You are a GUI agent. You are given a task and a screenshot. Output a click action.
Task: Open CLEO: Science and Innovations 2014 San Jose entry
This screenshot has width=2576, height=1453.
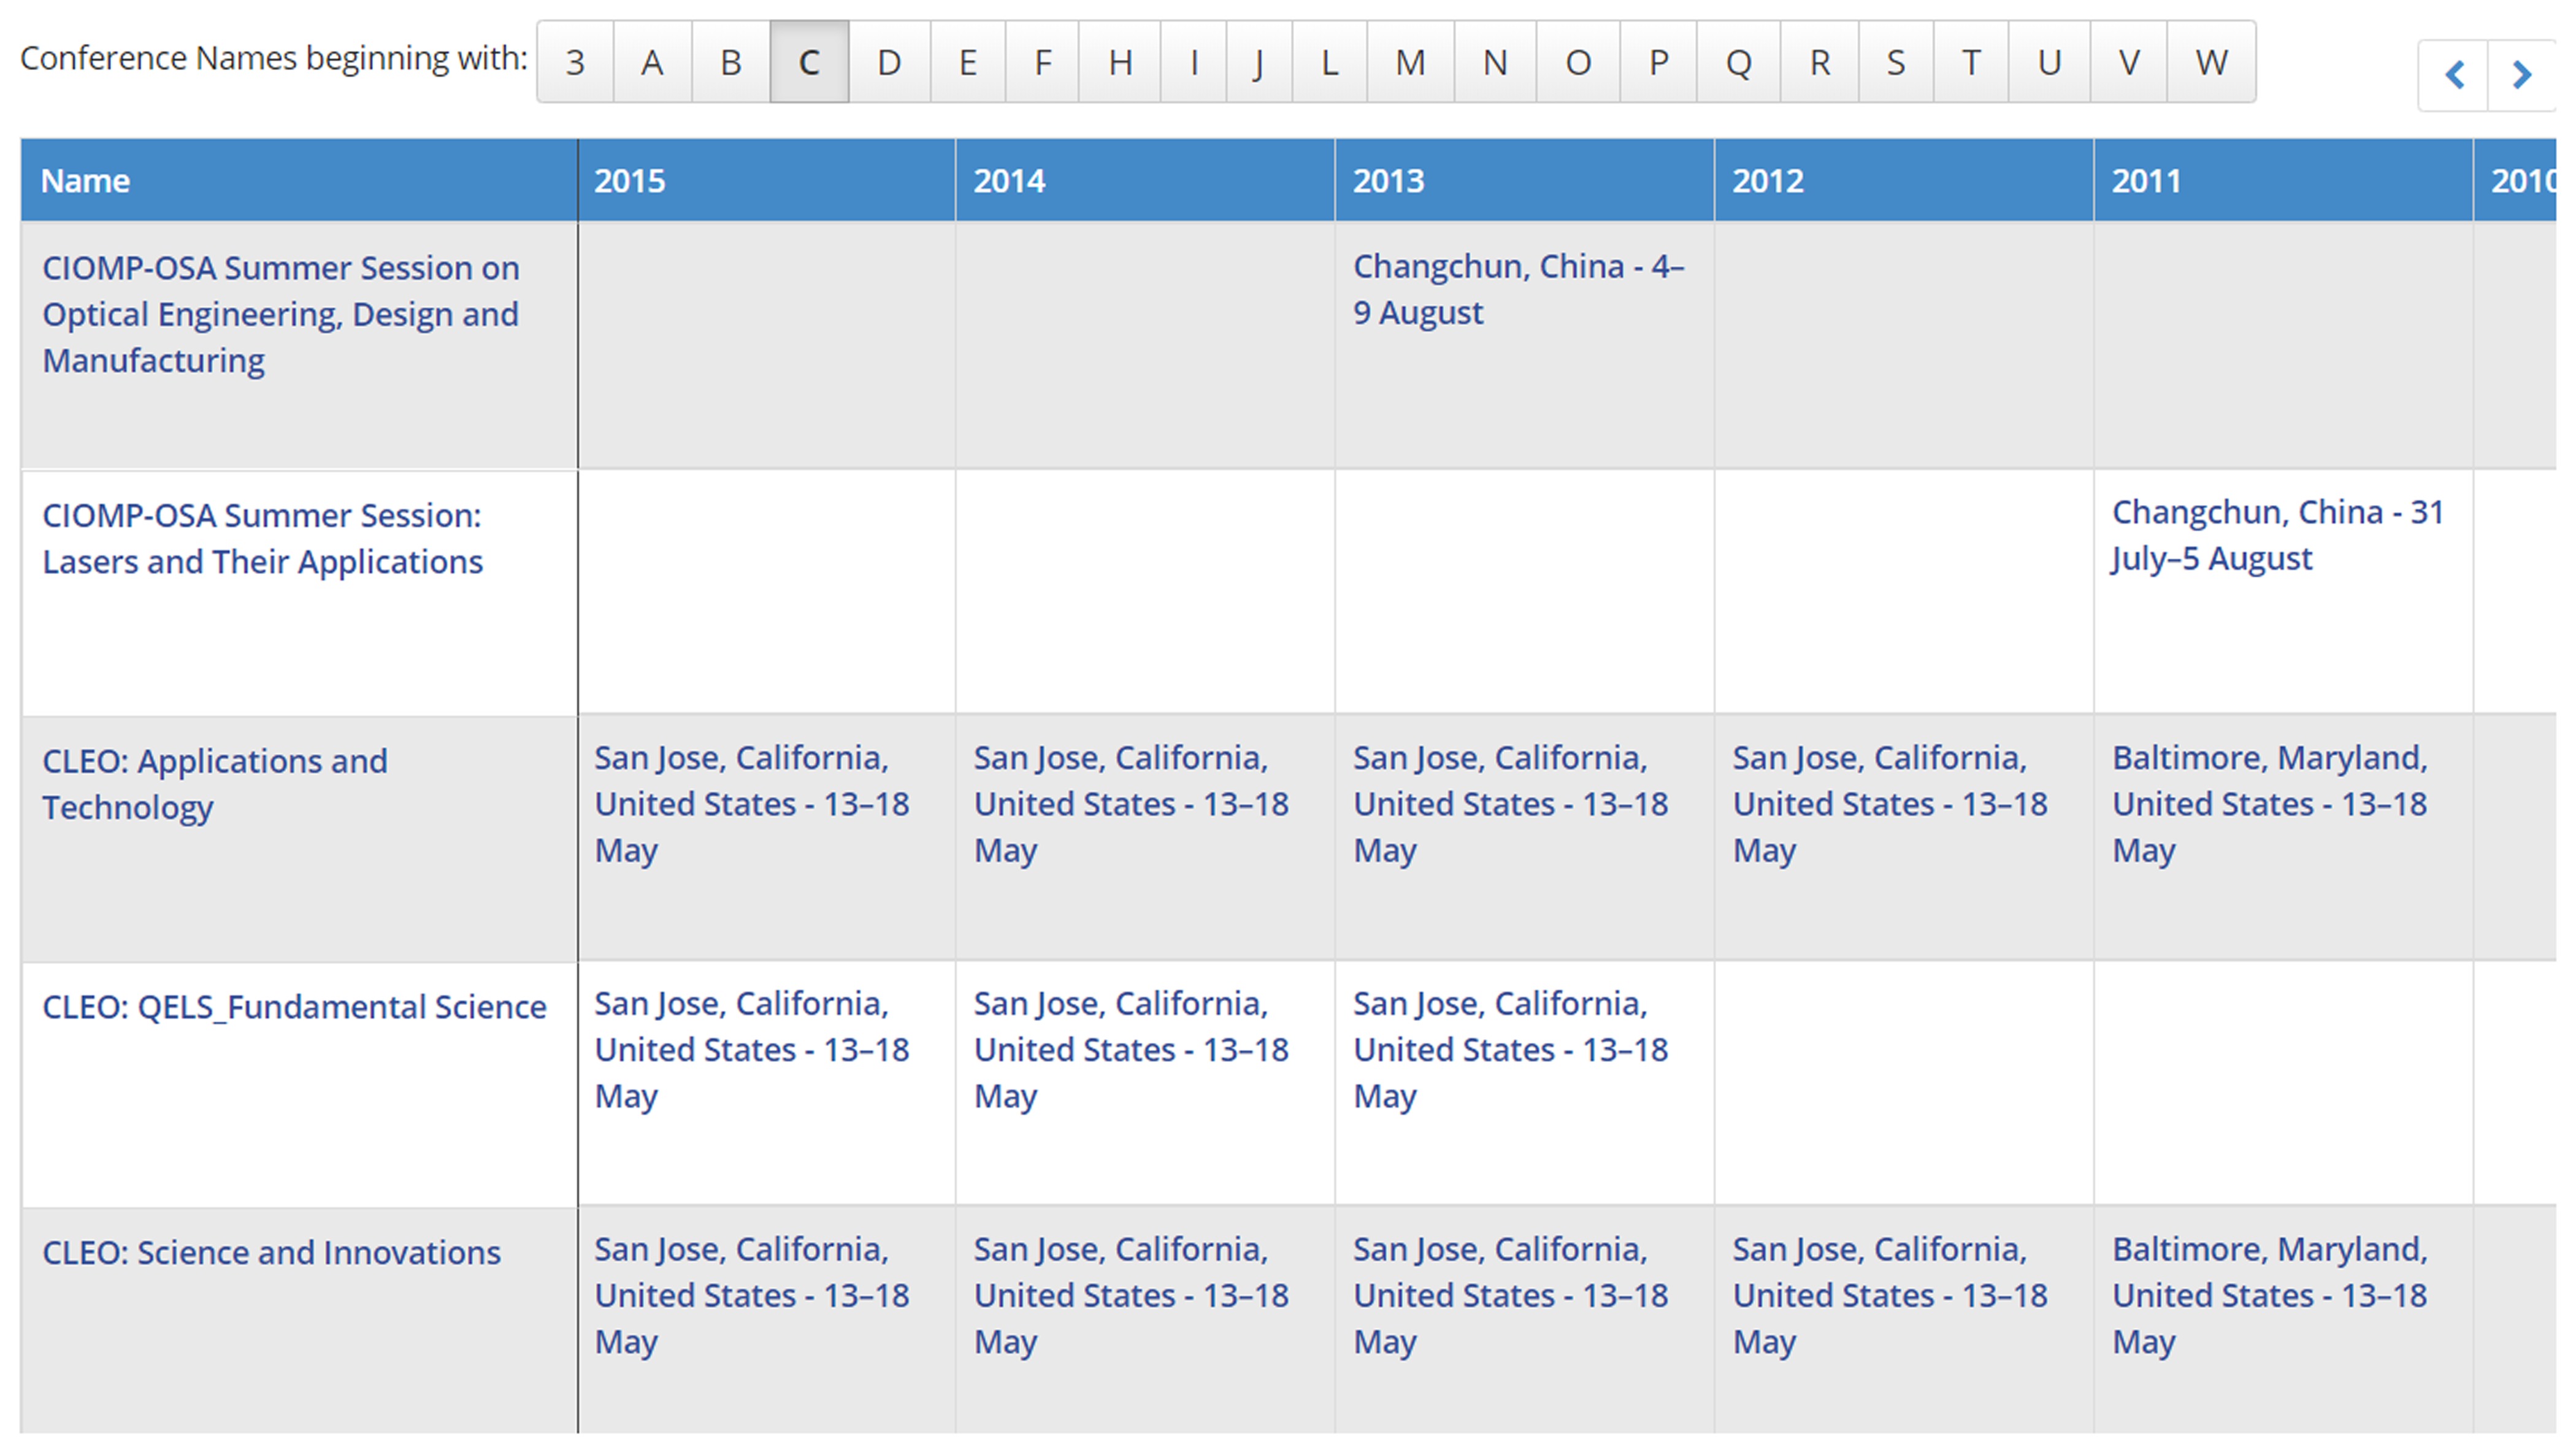tap(1131, 1295)
